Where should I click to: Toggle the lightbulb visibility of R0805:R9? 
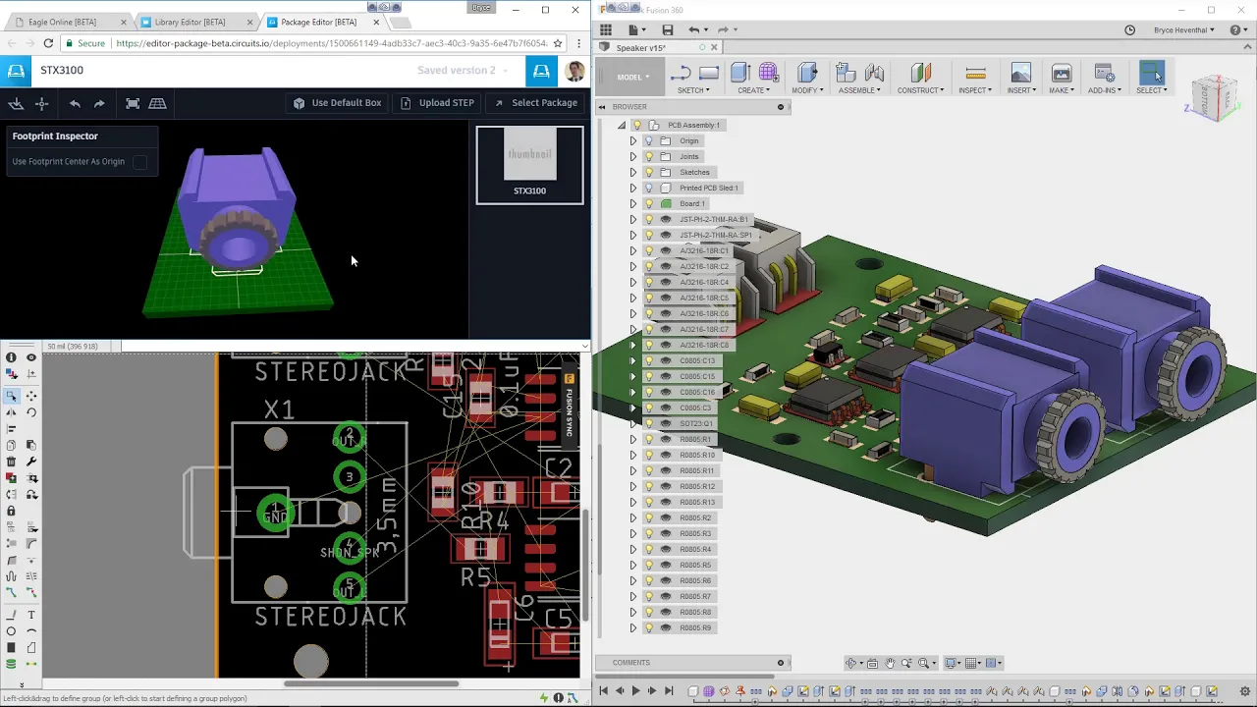click(649, 627)
